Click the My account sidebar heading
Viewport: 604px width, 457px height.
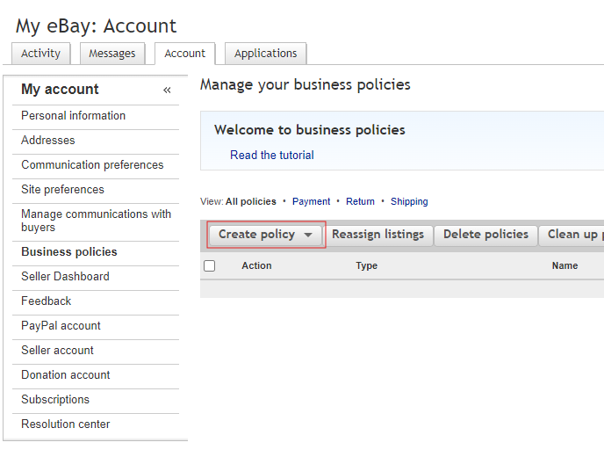click(x=60, y=90)
